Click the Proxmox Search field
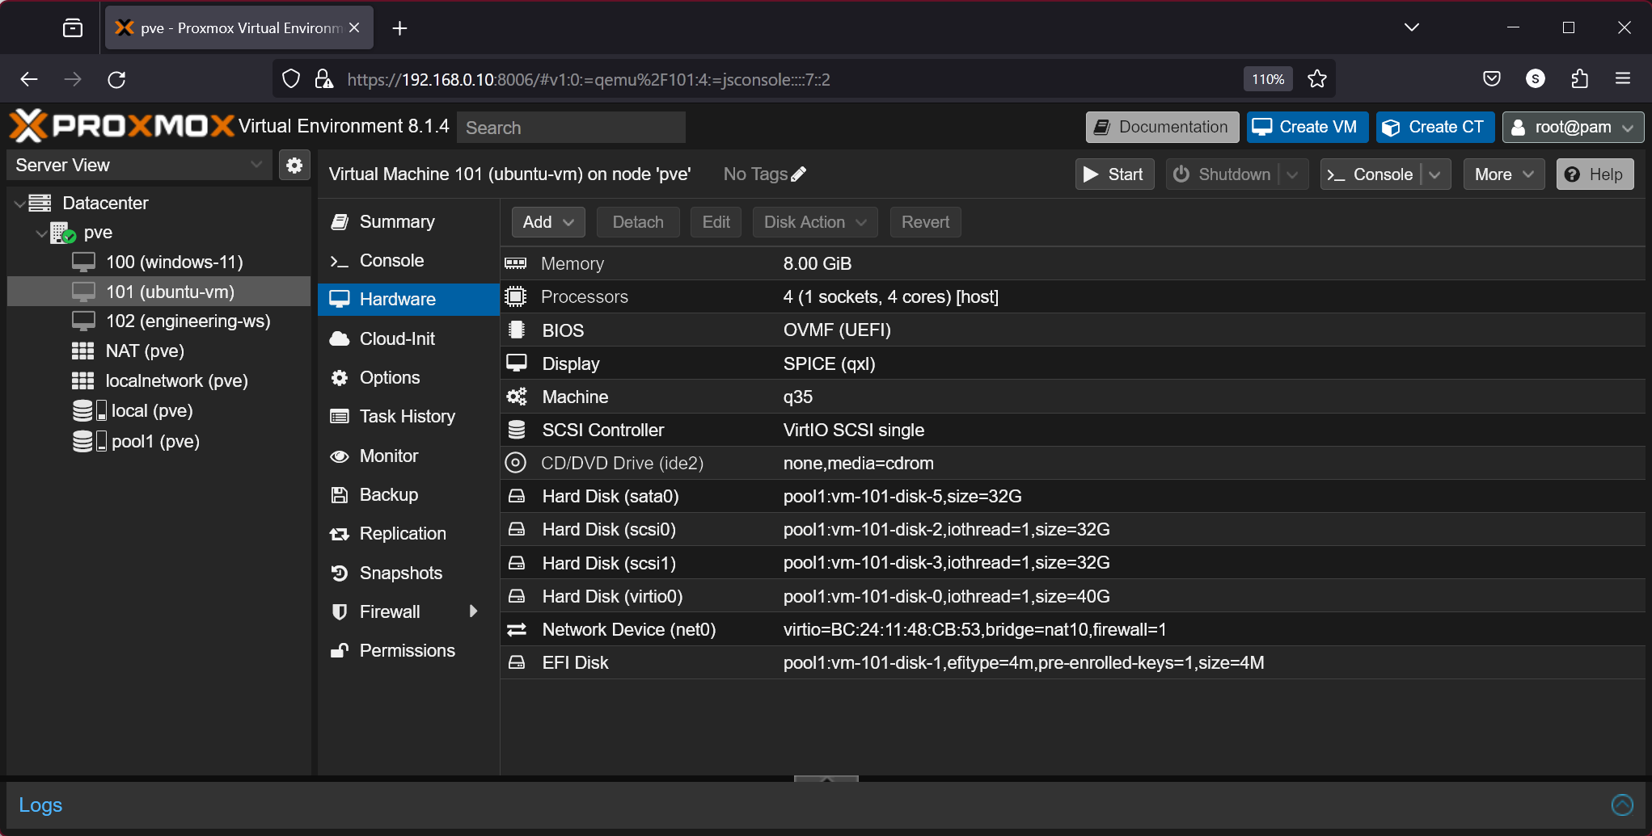The height and width of the screenshot is (836, 1652). click(571, 128)
